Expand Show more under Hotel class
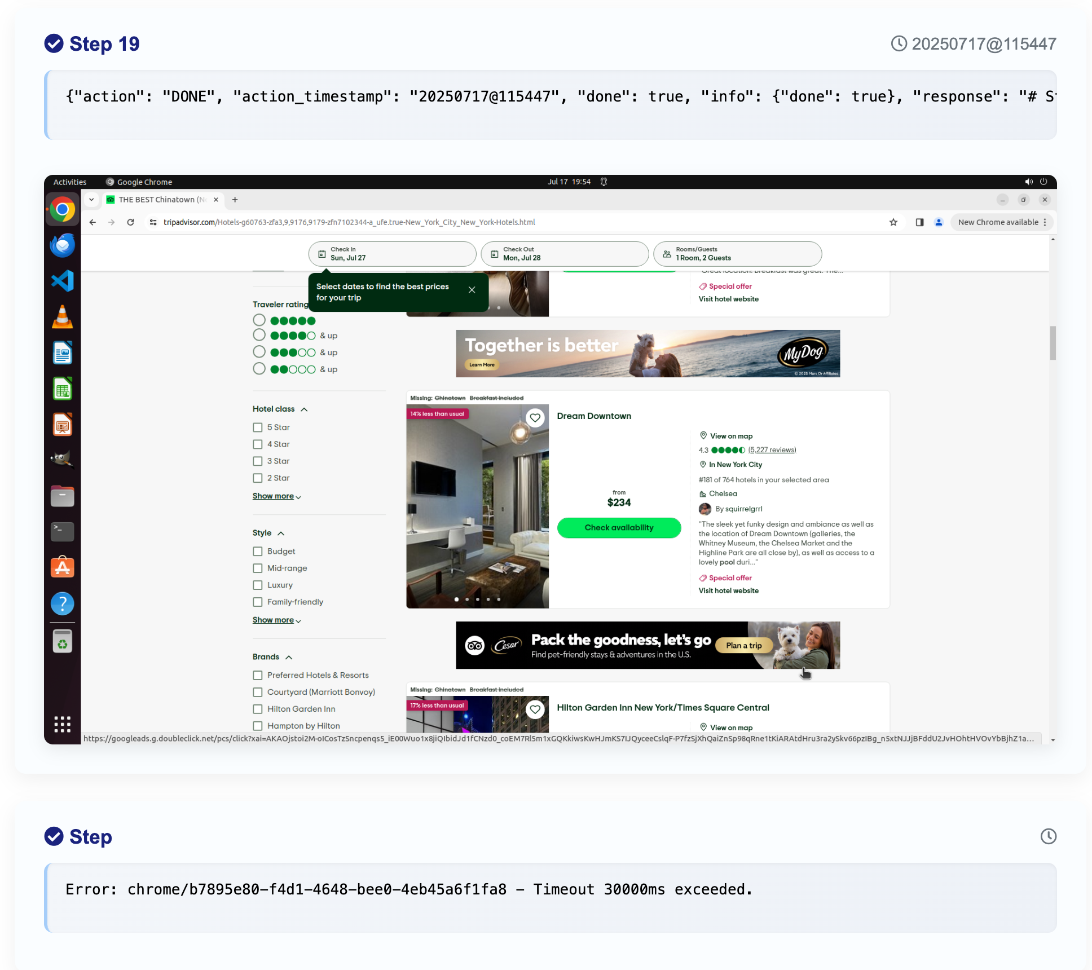Viewport: 1092px width, 970px height. click(274, 496)
